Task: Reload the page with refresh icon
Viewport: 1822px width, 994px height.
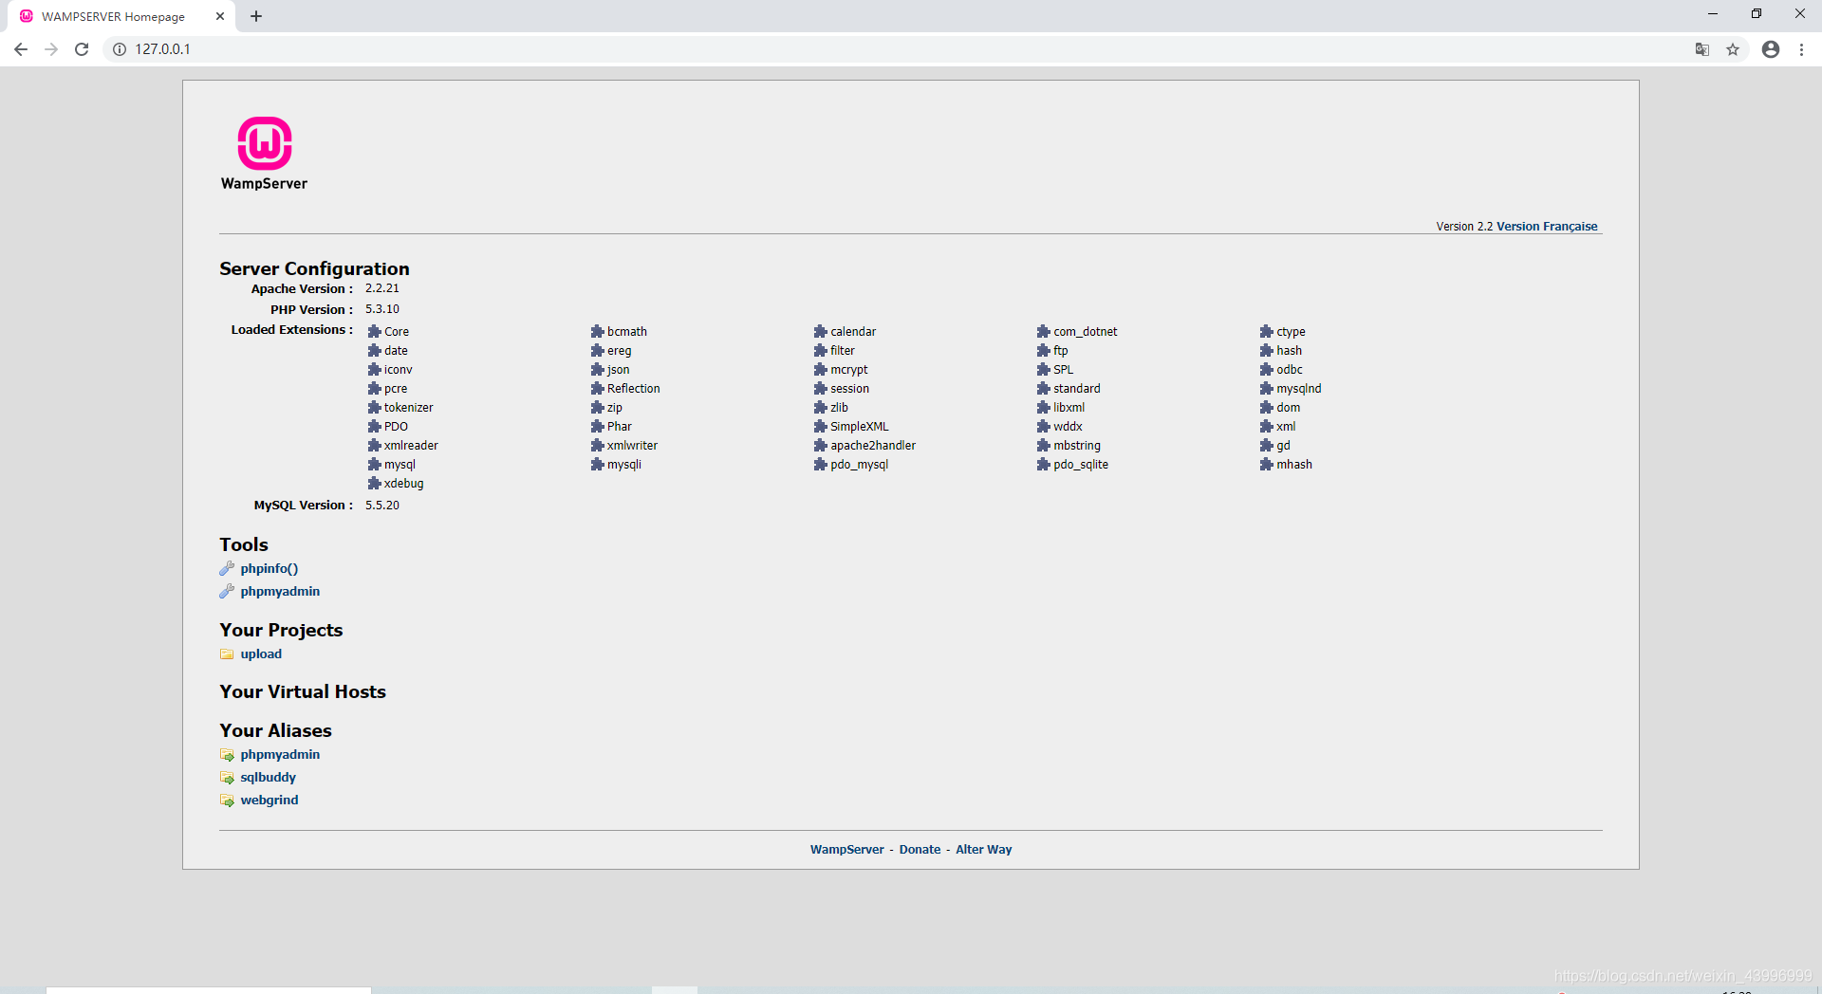Action: point(82,49)
